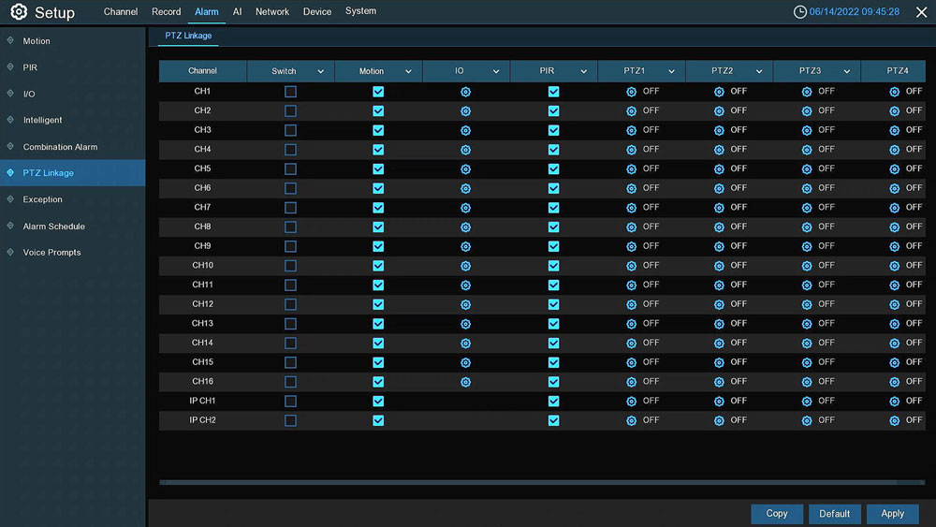Expand the Switch column dropdown arrow

(x=320, y=72)
